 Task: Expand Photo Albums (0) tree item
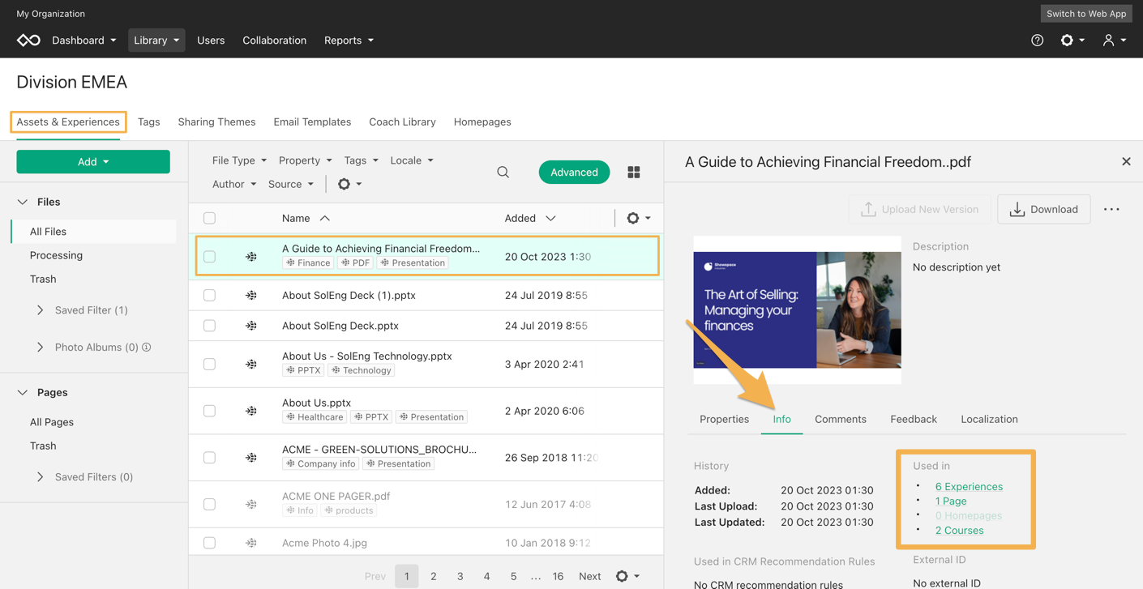pos(40,347)
